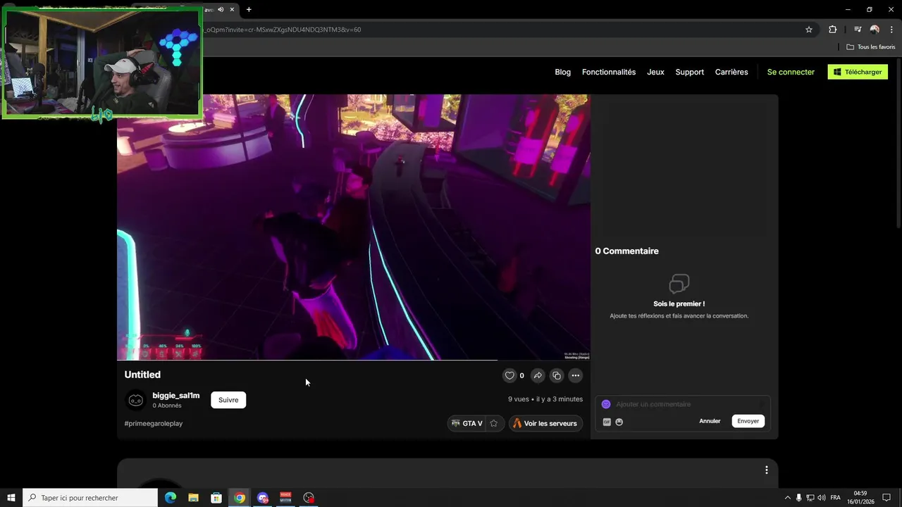Mute the tab via speaker icon
This screenshot has width=902, height=507.
221,9
